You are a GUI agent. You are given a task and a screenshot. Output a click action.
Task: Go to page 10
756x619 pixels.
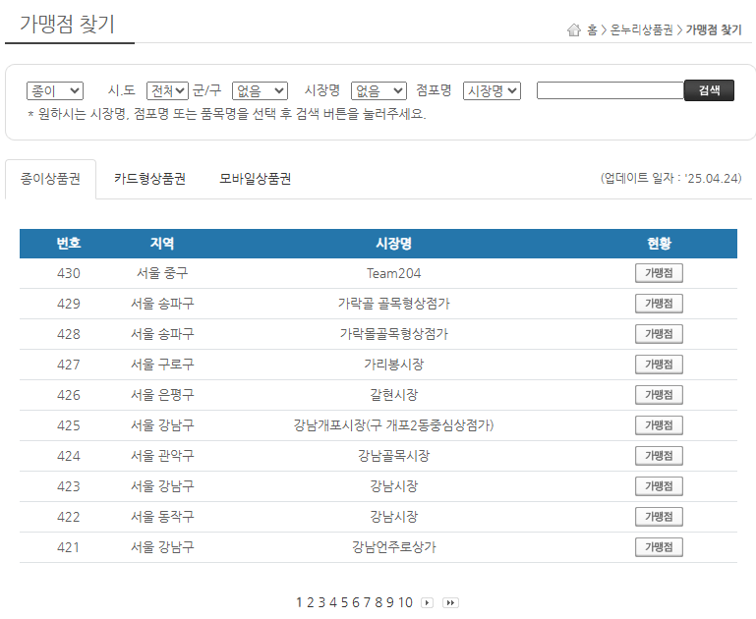(x=405, y=602)
